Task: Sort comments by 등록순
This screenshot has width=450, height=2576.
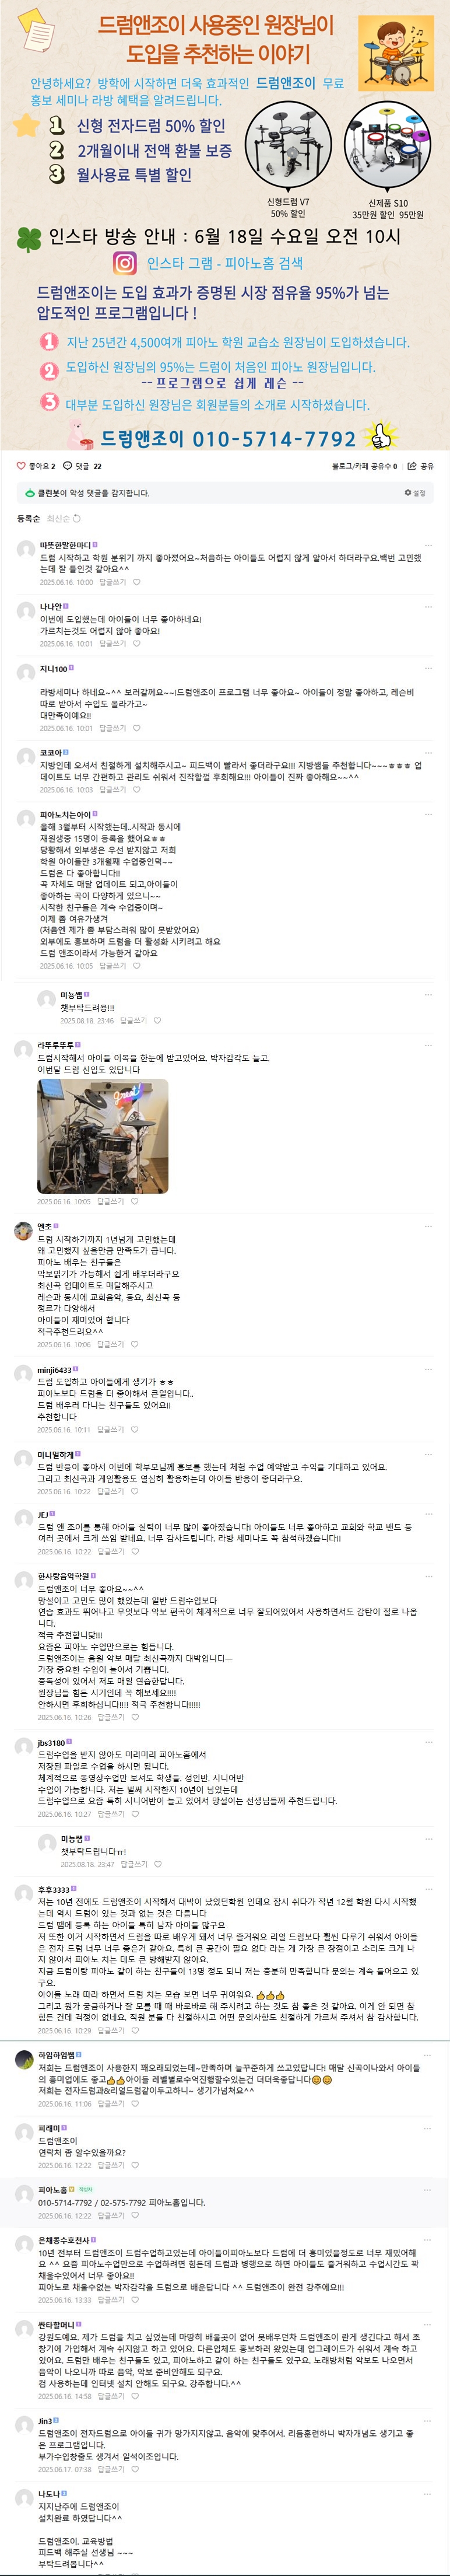Action: pyautogui.click(x=28, y=519)
